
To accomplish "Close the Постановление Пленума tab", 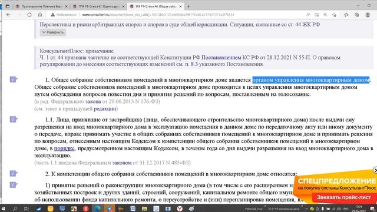I will tap(67, 6).
